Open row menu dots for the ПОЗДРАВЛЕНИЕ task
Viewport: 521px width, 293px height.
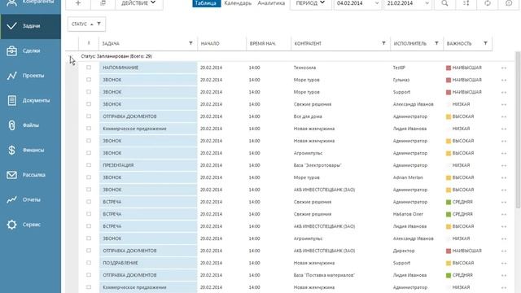click(504, 263)
